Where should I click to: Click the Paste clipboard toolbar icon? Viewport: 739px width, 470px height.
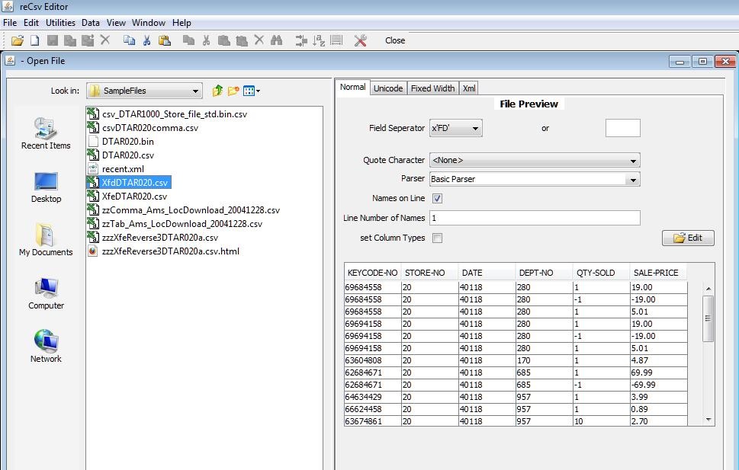coord(164,40)
